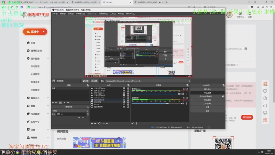Click 退出 exit button in OBS controls
Screen dimensions: 275x155
[208, 111]
